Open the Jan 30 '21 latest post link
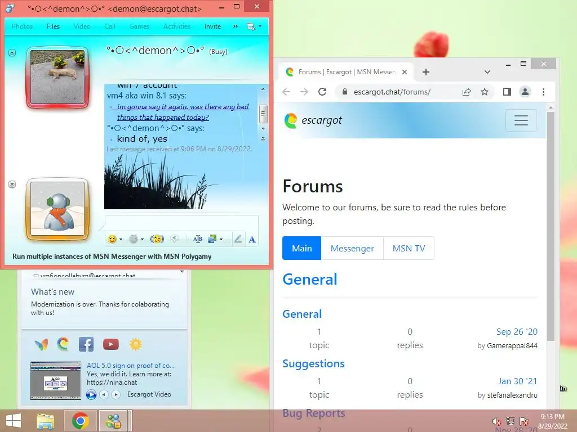Image resolution: width=577 pixels, height=432 pixels. click(518, 381)
